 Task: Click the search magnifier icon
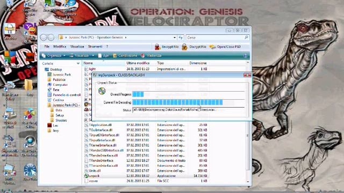click(246, 38)
